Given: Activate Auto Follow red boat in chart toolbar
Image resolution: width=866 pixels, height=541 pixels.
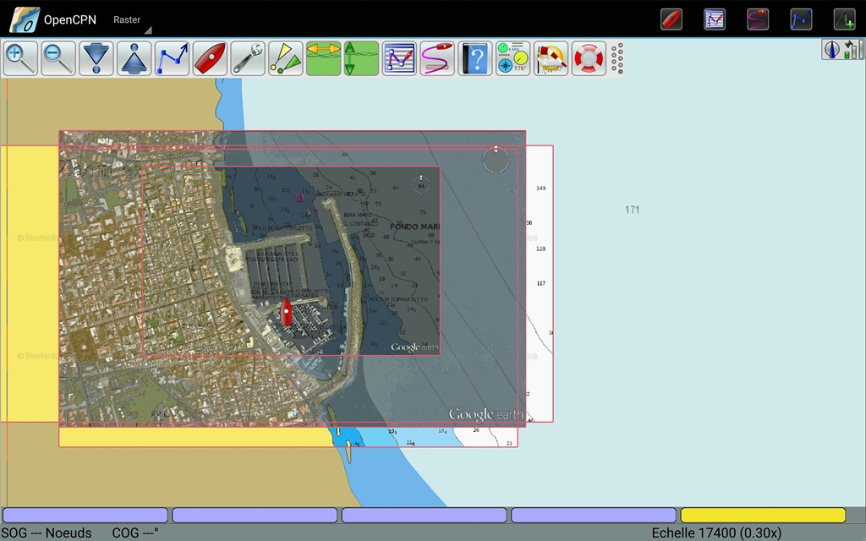Looking at the screenshot, I should [210, 58].
